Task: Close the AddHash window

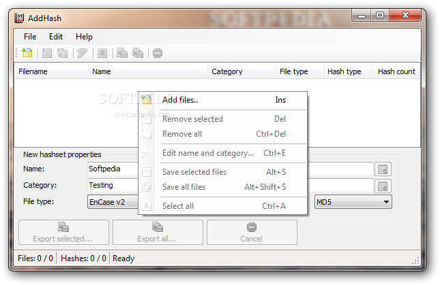Action: [405, 16]
